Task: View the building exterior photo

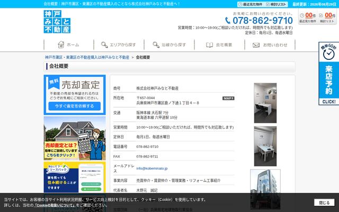Action: 265,189
